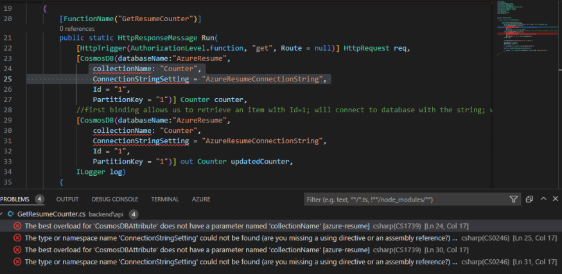Select the ConnectionStringSetting error at Ln 25

(281, 238)
